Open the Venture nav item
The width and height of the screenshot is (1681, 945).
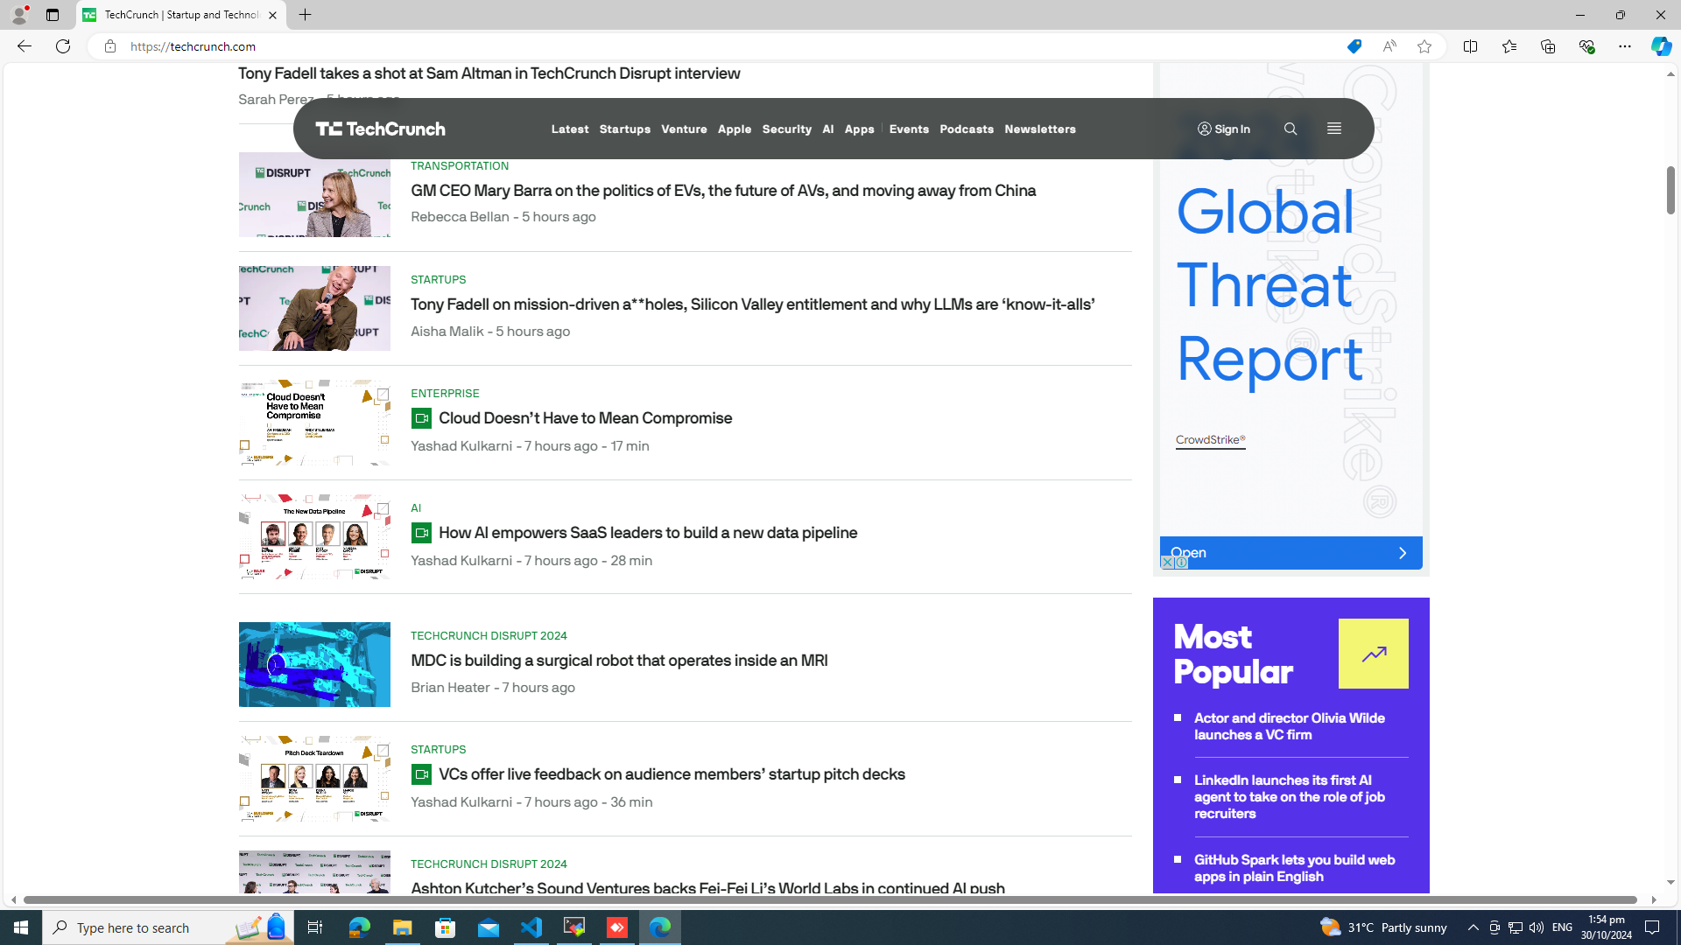coord(684,129)
